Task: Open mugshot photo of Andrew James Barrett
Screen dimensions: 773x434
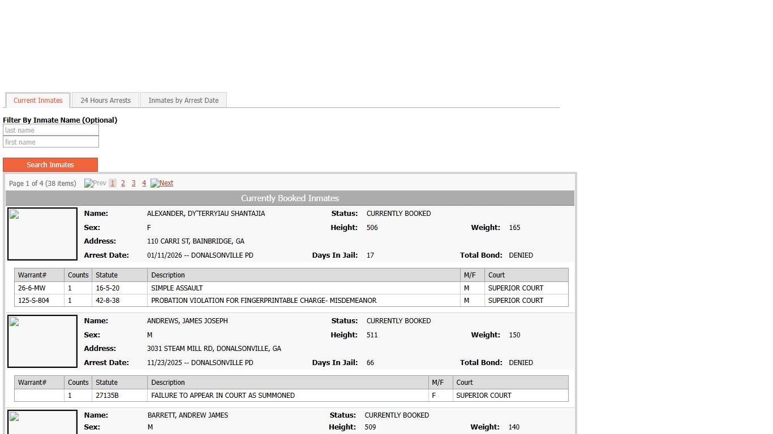Action: tap(42, 423)
